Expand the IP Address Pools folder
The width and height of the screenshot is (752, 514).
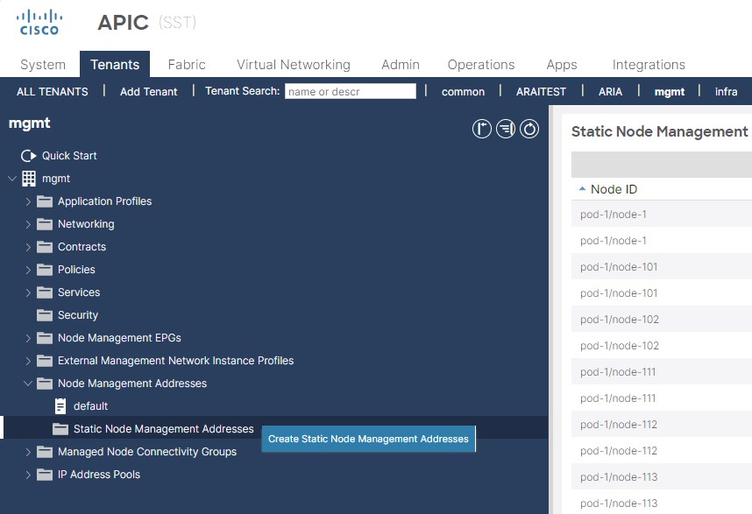[x=28, y=475]
